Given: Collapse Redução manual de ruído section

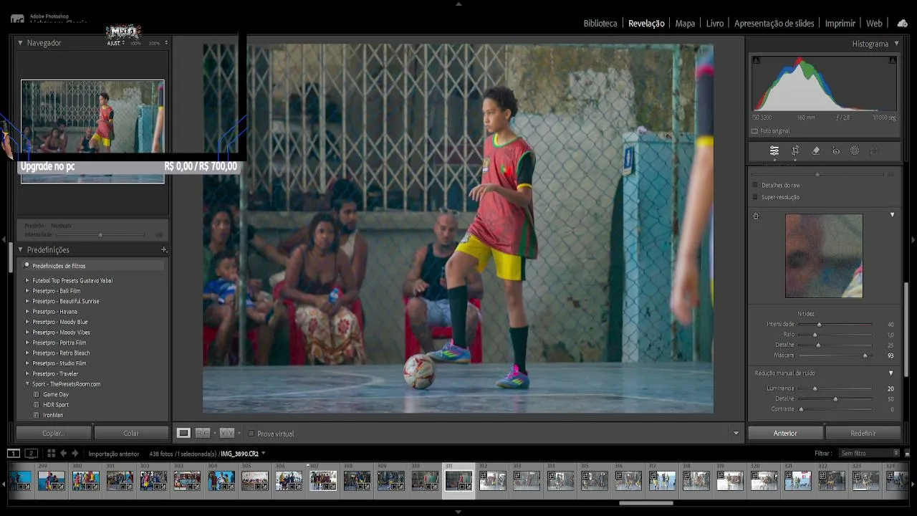Looking at the screenshot, I should point(891,373).
